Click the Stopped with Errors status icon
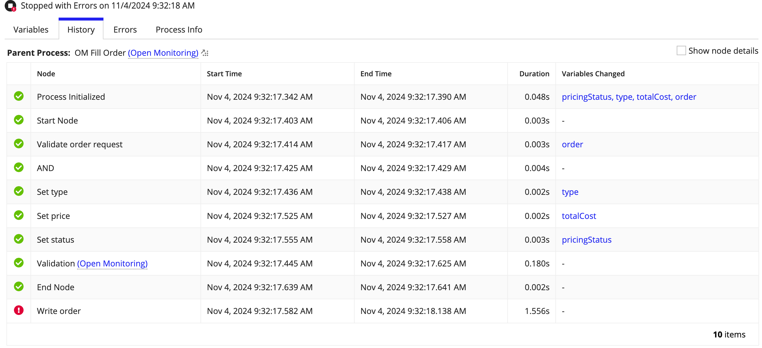 tap(10, 6)
